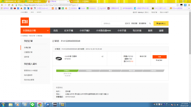Click the green 訂單成立 progress step
This screenshot has height=107, width=191.
click(67, 71)
